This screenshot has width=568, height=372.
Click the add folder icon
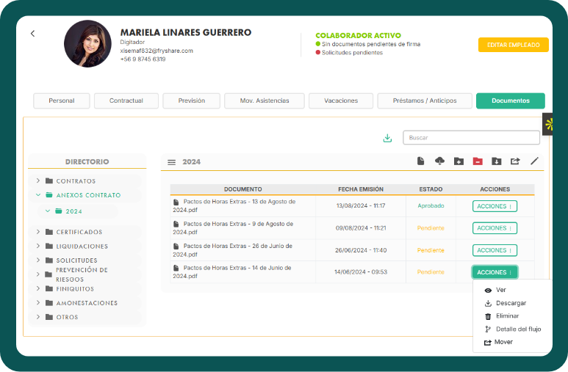tap(459, 161)
